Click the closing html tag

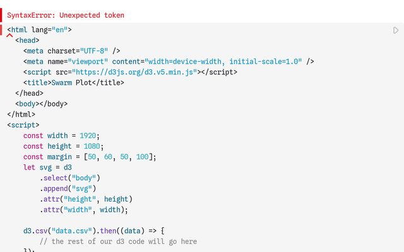point(21,115)
